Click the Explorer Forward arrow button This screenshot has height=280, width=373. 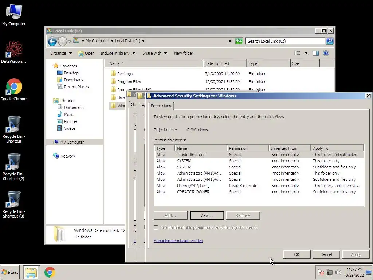click(x=62, y=42)
